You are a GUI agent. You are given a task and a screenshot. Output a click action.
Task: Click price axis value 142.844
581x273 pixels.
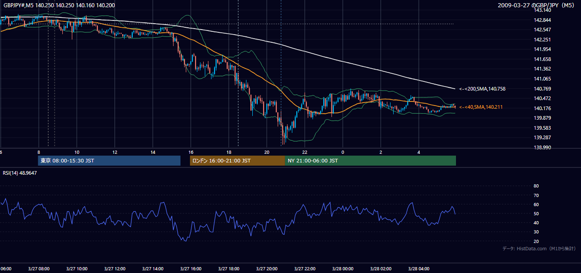coord(542,20)
